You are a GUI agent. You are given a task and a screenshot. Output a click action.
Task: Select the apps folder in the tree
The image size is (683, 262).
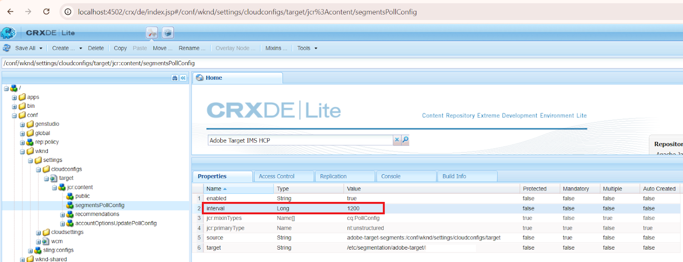pyautogui.click(x=33, y=97)
